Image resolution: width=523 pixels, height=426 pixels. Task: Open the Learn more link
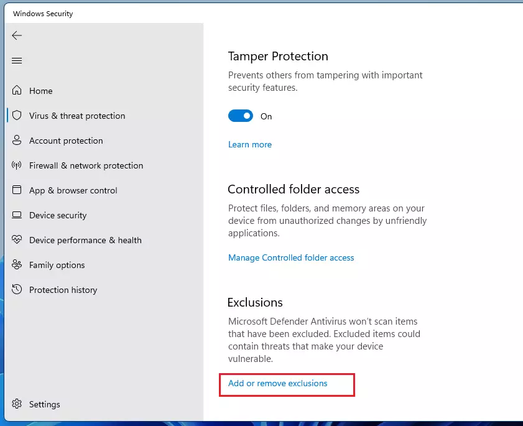pyautogui.click(x=250, y=144)
